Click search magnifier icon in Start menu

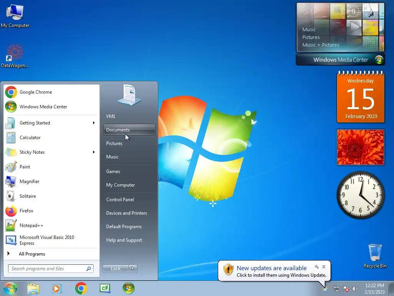pos(89,269)
